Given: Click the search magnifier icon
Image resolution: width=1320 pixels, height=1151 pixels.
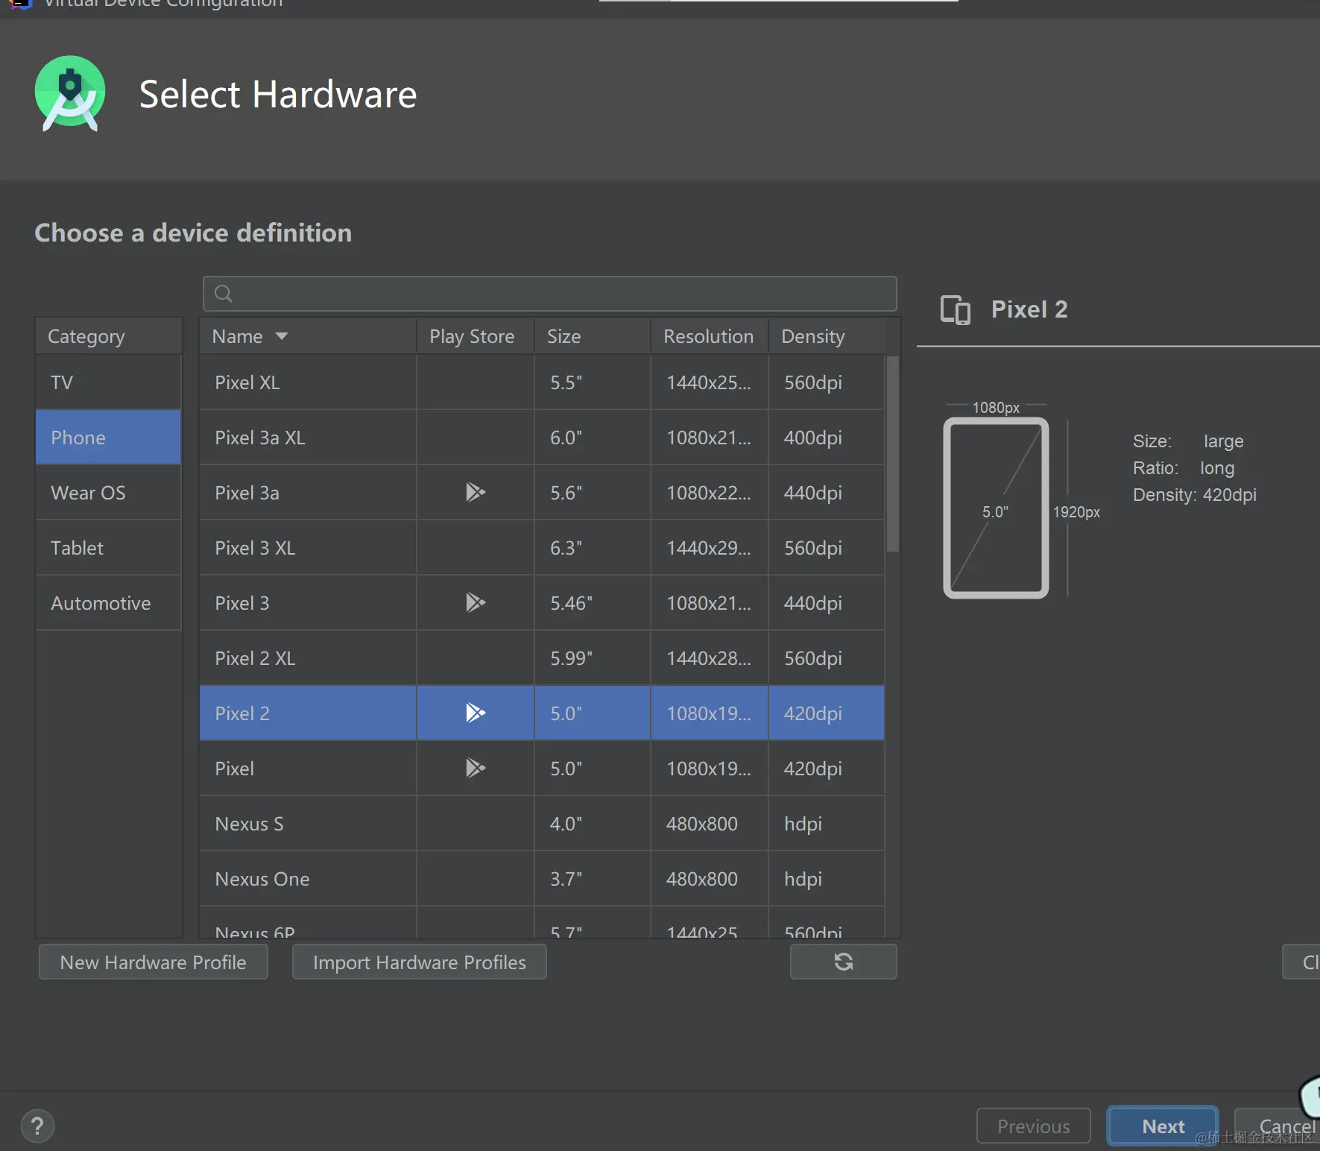Looking at the screenshot, I should click(x=224, y=294).
